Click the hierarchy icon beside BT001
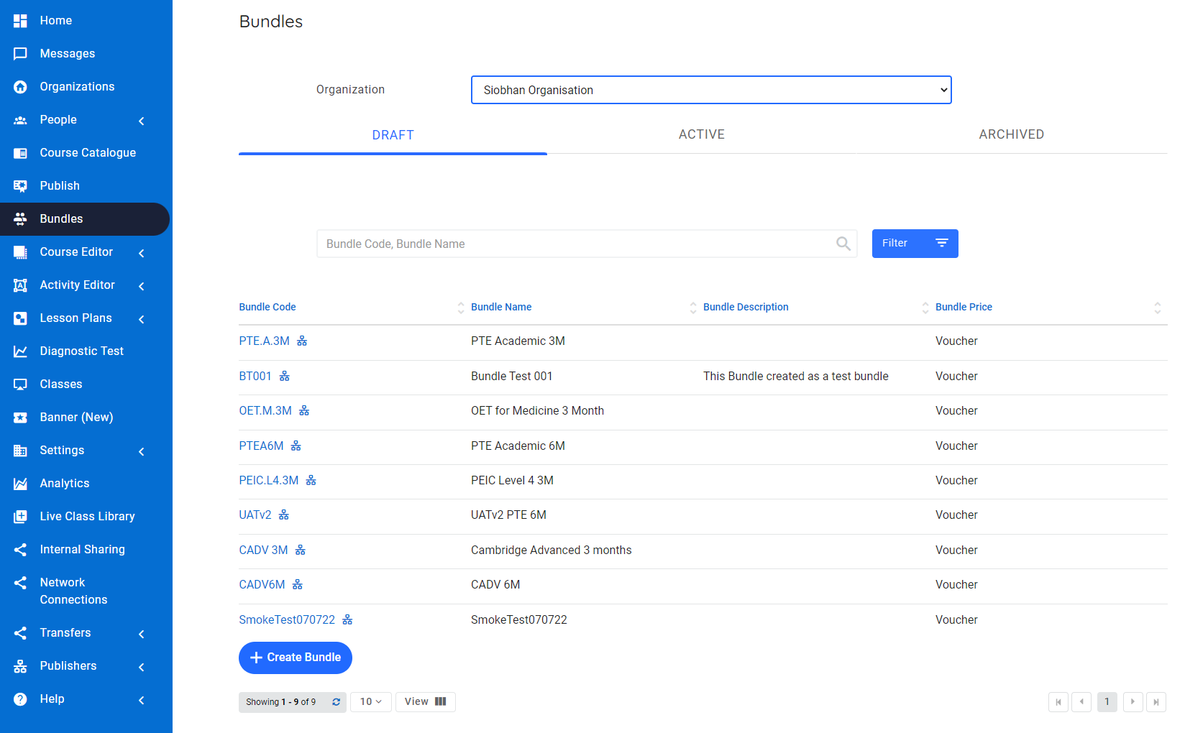1185x733 pixels. 285,375
